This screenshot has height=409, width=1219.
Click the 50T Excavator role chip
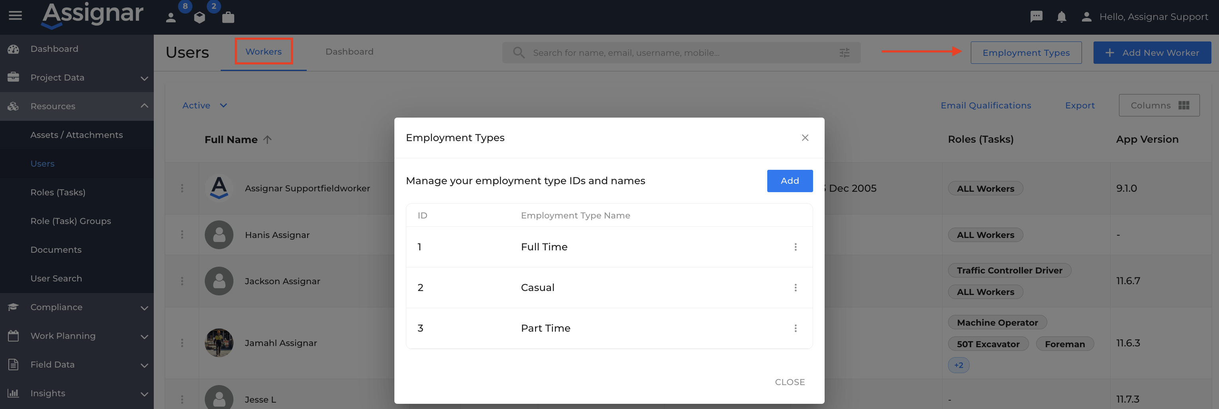(x=988, y=344)
